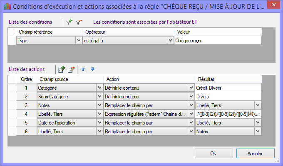The width and height of the screenshot is (283, 166).
Task: Open the Type reference field dropdown
Action: (79, 41)
